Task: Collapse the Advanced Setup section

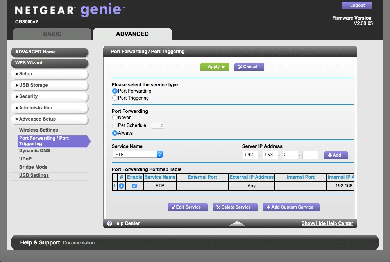Action: 49,119
